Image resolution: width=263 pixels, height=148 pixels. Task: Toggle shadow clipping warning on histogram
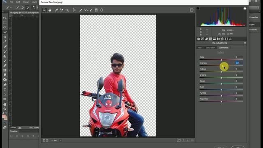[x=198, y=8]
